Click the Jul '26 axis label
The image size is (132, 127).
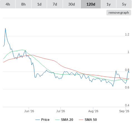pos(60,111)
